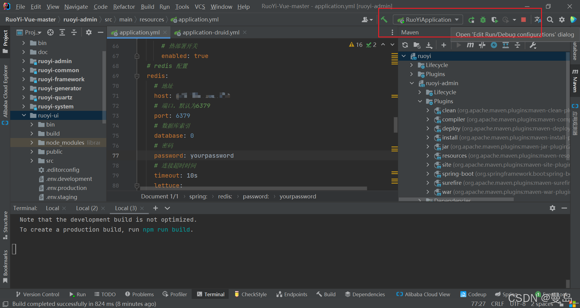Click the Debug bug icon
The width and height of the screenshot is (580, 308).
click(x=483, y=20)
